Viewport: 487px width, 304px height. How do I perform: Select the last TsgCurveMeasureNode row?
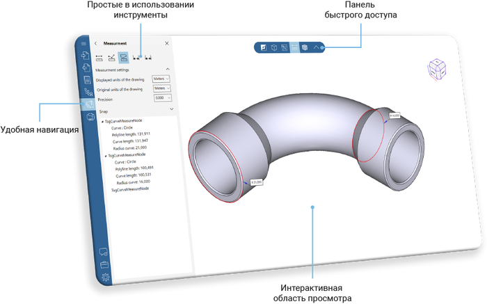click(130, 189)
